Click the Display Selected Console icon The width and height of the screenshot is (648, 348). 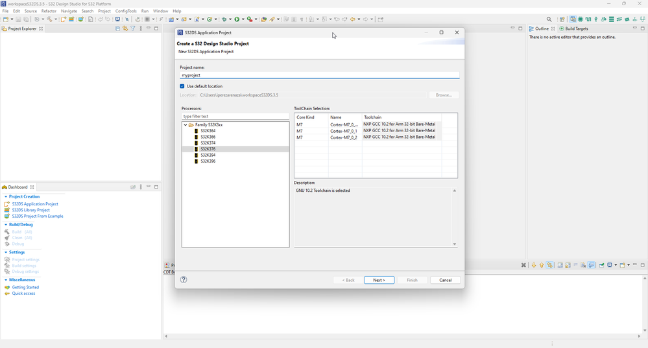point(610,265)
